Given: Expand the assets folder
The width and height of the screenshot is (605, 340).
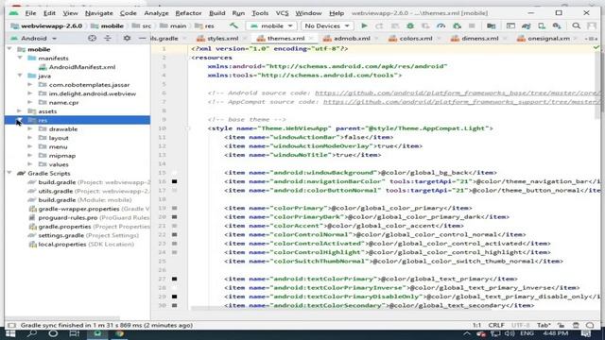Looking at the screenshot, I should [x=20, y=111].
